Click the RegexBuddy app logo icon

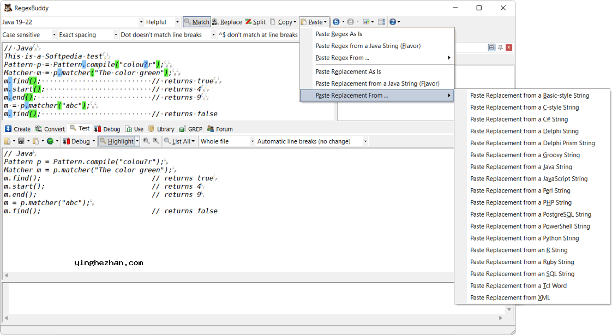[8, 8]
